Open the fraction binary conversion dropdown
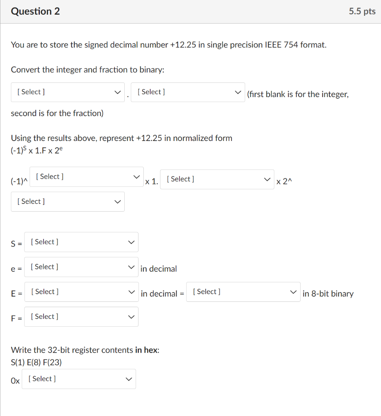The image size is (381, 416). (188, 92)
